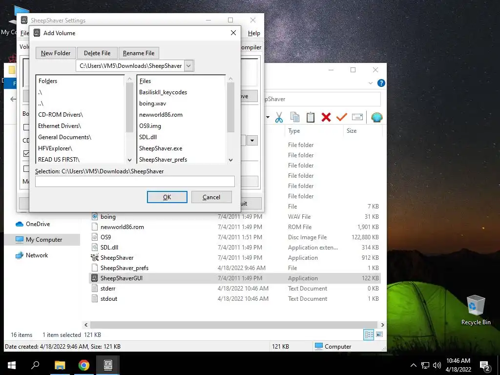This screenshot has width=500, height=375.
Task: Open Windows Start menu
Action: 12,365
